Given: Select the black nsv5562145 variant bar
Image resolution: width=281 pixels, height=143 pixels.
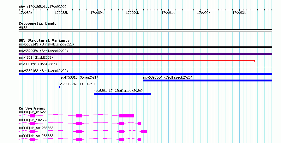Looking at the screenshot, I should click(145, 47).
